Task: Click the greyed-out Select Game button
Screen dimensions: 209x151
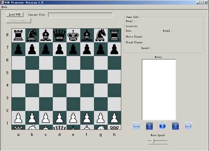Action: click(x=18, y=21)
